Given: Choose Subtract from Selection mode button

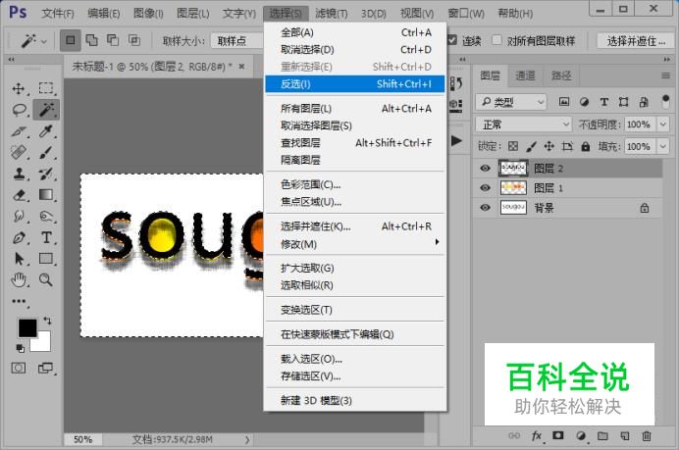Looking at the screenshot, I should pyautogui.click(x=113, y=40).
